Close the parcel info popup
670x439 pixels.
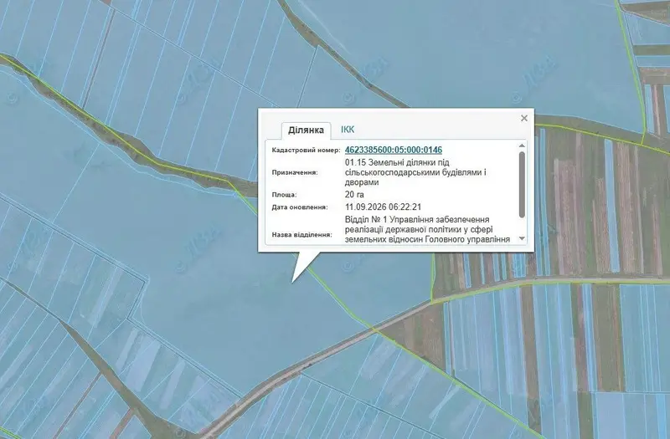tap(524, 118)
